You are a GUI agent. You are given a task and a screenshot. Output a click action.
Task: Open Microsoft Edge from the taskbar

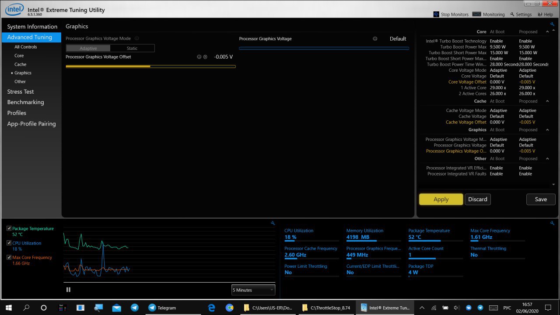pos(212,308)
